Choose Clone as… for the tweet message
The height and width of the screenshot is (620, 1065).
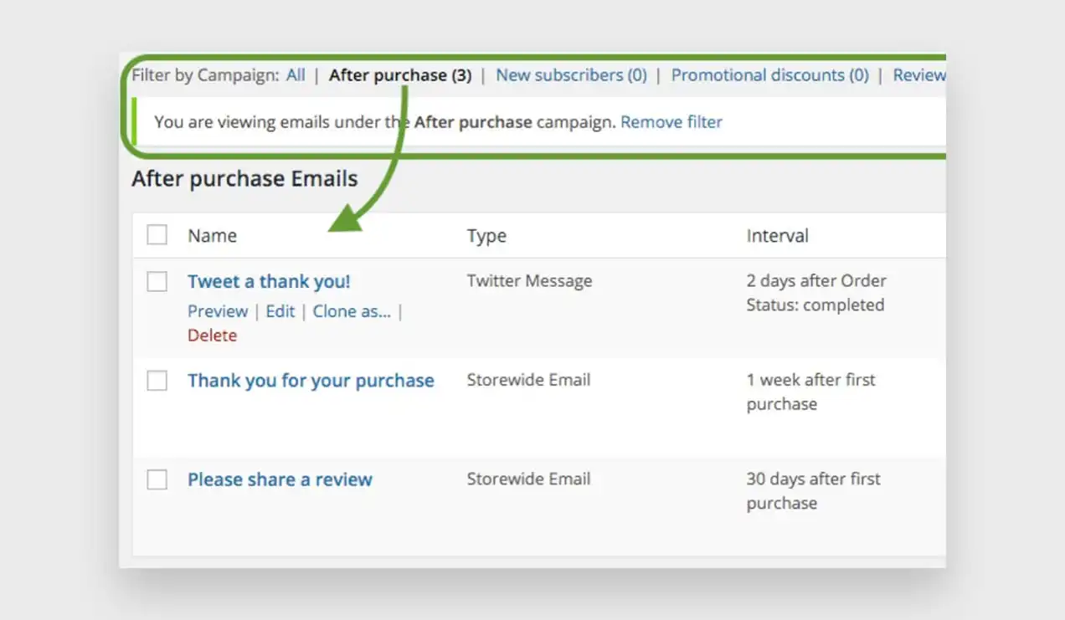352,311
